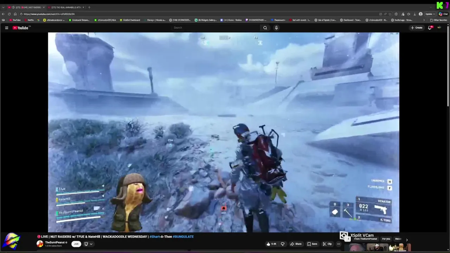Image resolution: width=450 pixels, height=253 pixels.
Task: Click the YouTube search magnifier button
Action: click(265, 28)
